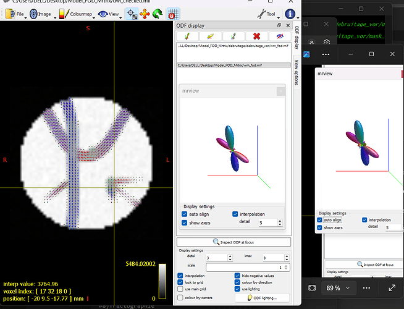Click the open dixel image icon

click(x=234, y=36)
